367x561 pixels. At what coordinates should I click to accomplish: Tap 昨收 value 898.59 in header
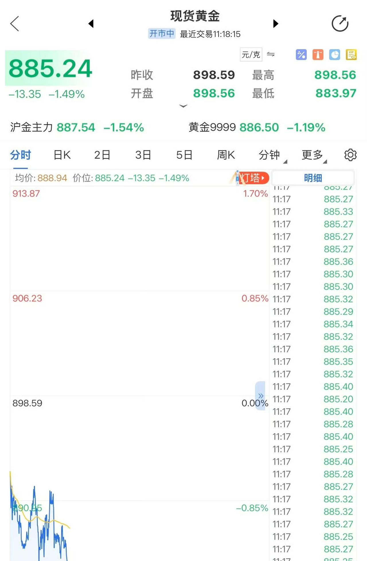(x=214, y=75)
